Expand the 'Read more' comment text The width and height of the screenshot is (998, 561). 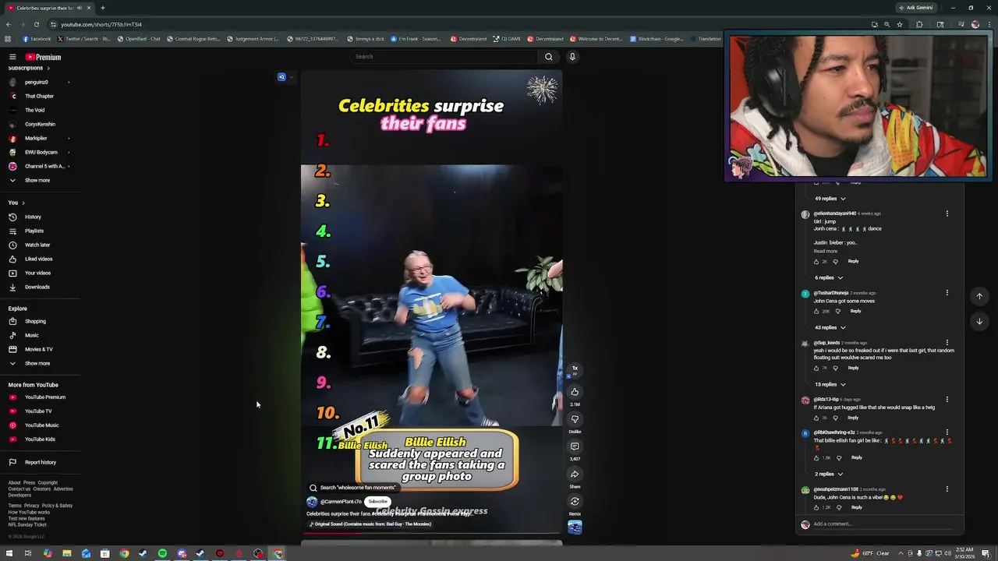(x=826, y=251)
